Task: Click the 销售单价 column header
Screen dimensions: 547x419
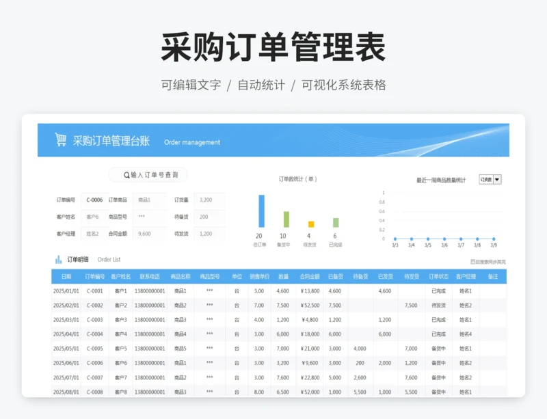Action: click(260, 277)
